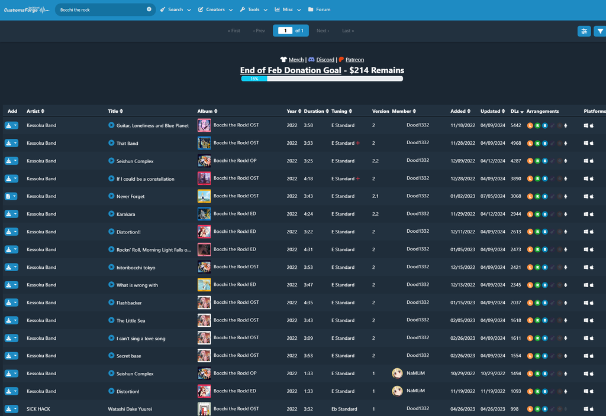
Task: Open the Creators dropdown menu
Action: click(x=215, y=9)
